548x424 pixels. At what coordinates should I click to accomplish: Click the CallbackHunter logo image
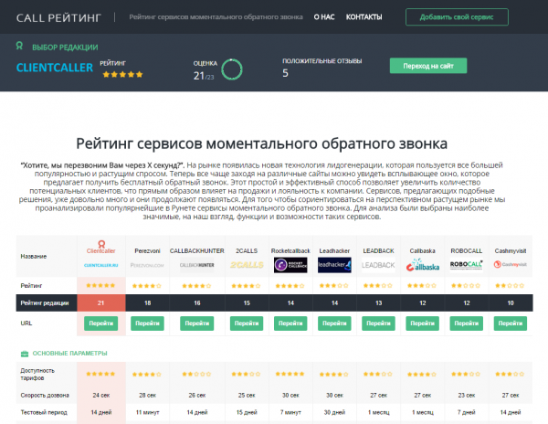coord(196,265)
